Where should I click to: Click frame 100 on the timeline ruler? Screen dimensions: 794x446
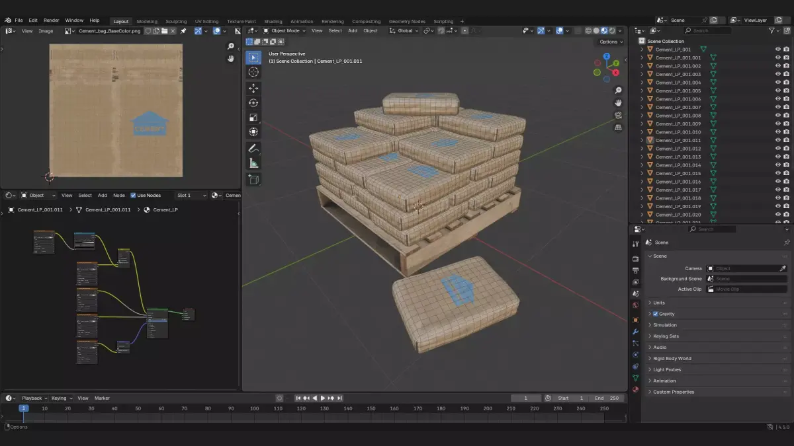[x=254, y=408]
